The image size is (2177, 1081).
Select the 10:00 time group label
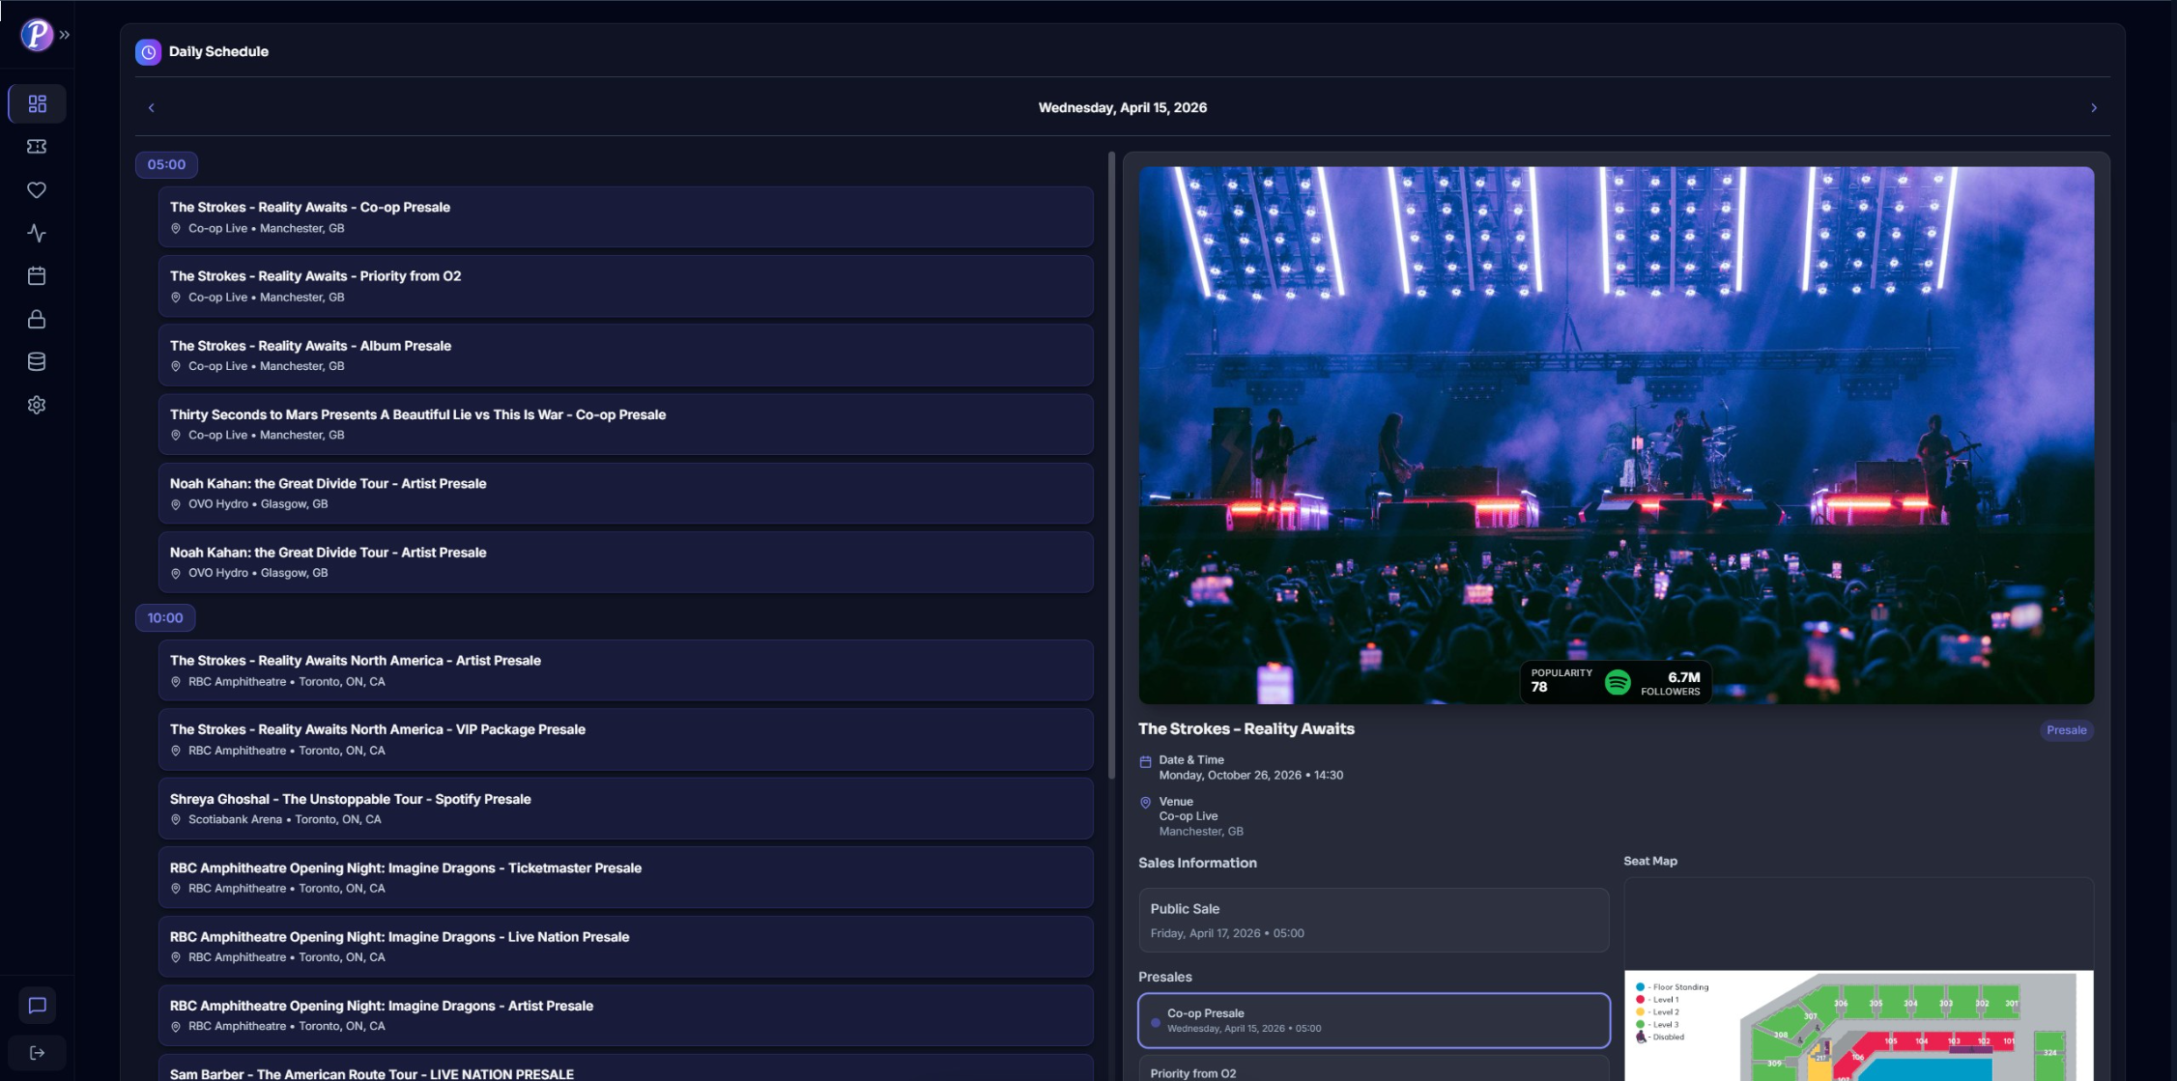[165, 617]
